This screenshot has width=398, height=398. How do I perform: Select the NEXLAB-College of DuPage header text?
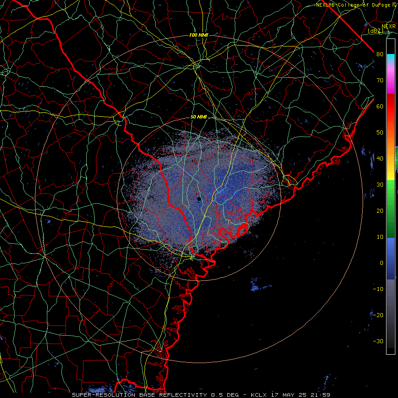[x=353, y=5]
